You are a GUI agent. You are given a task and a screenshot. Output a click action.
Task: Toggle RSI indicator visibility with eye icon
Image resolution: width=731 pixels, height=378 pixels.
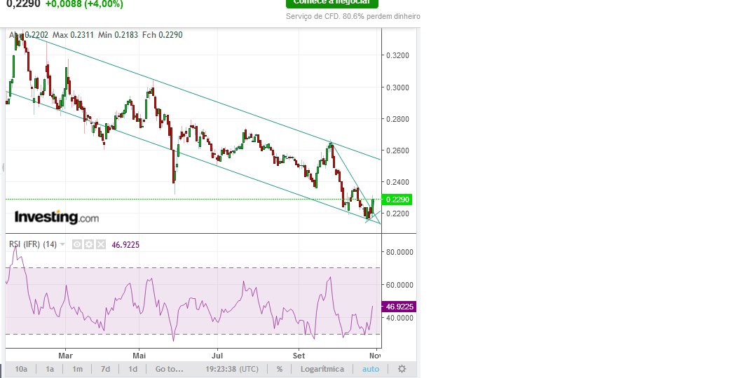click(77, 244)
